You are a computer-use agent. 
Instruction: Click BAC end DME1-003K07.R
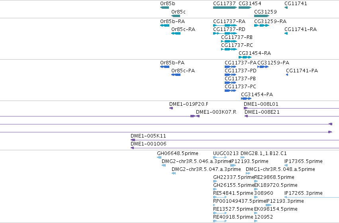tap(216, 112)
